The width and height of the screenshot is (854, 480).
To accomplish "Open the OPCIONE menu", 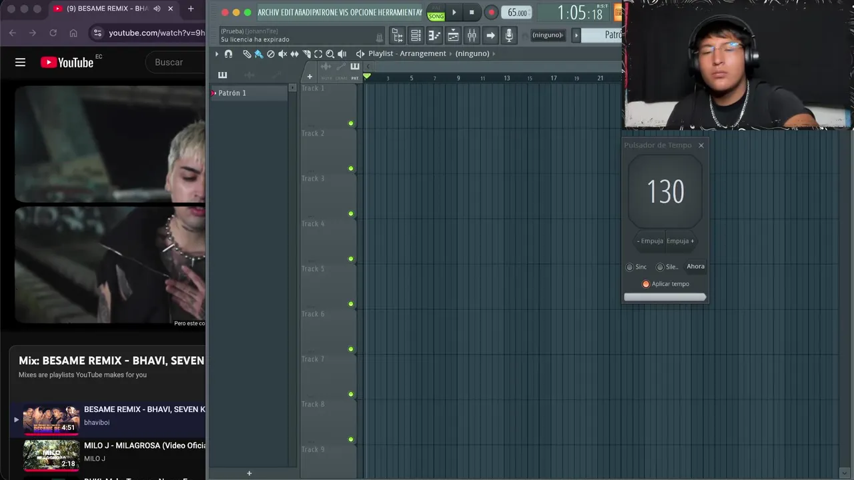I will tap(363, 13).
